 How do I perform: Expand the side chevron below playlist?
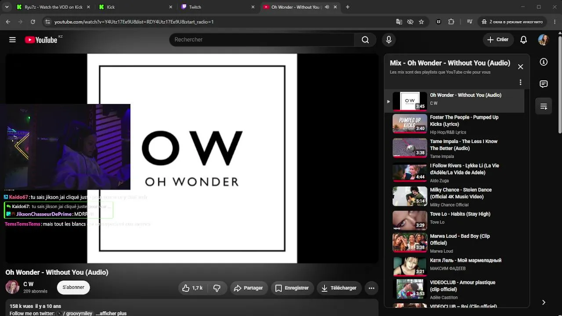pos(544,302)
